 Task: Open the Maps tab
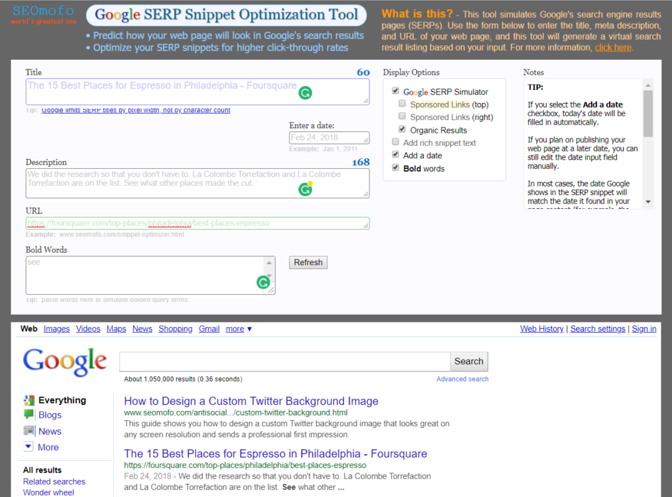[116, 329]
